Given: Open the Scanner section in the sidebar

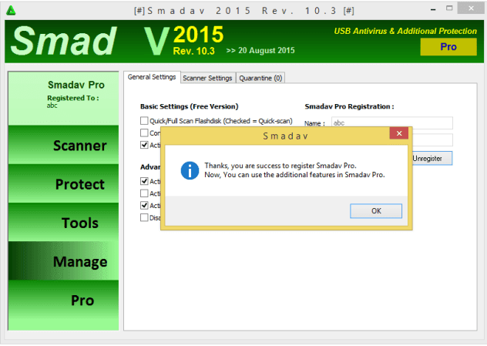Looking at the screenshot, I should (63, 145).
